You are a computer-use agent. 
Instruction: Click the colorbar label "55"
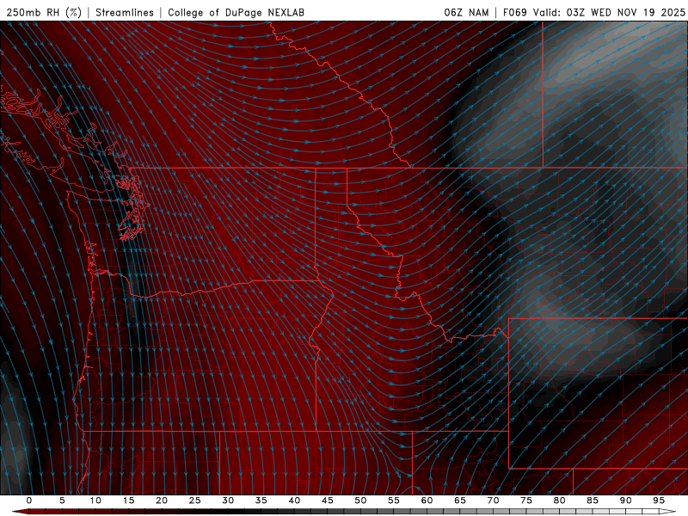point(394,501)
